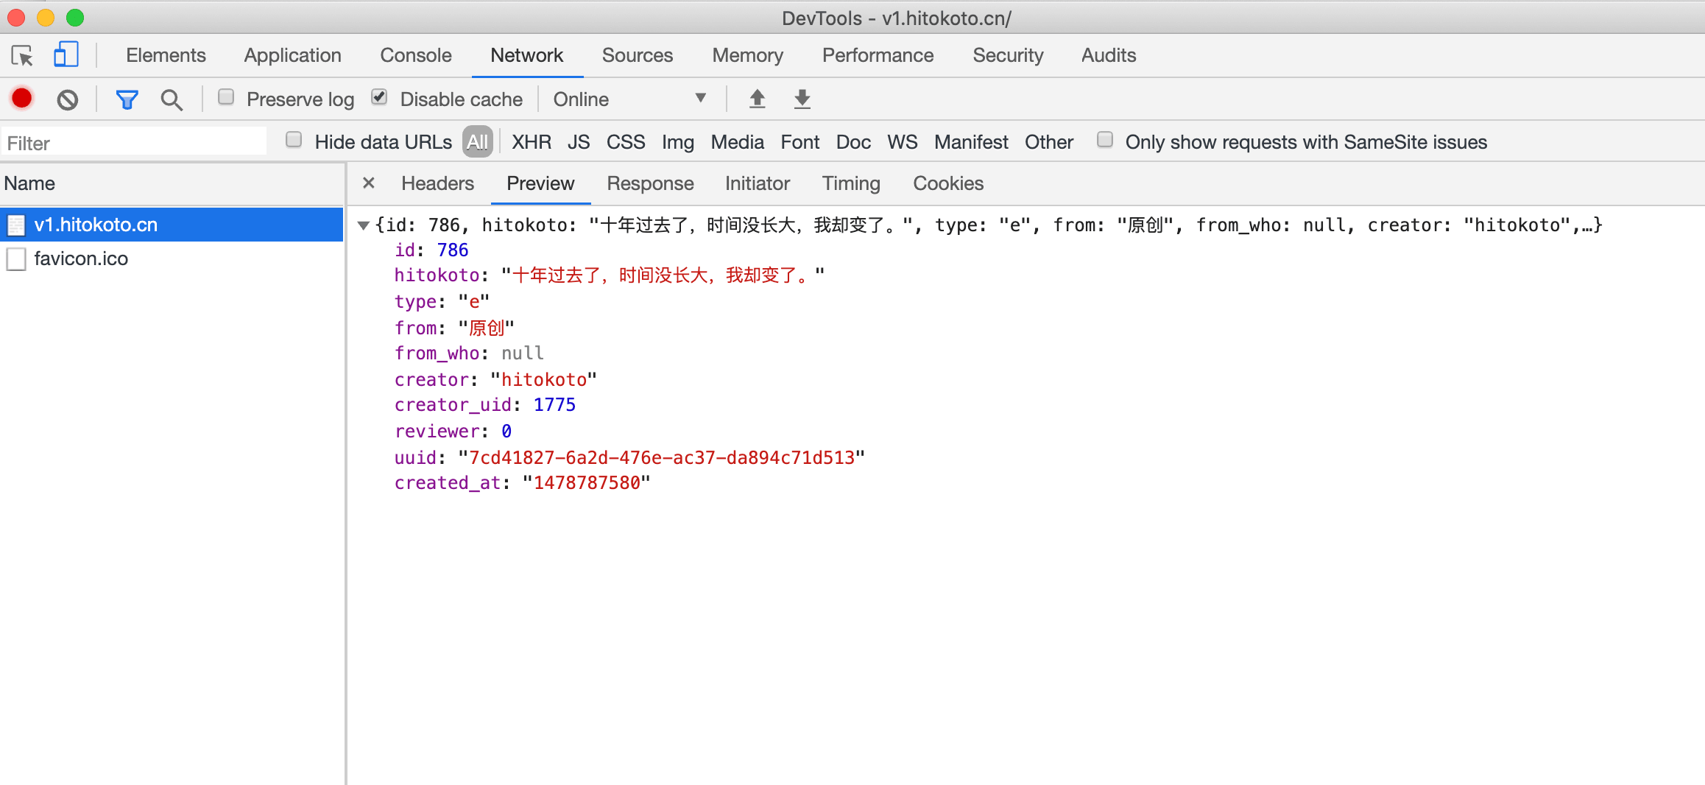The image size is (1705, 785).
Task: Import a HAR file with the upload arrow
Action: (757, 99)
